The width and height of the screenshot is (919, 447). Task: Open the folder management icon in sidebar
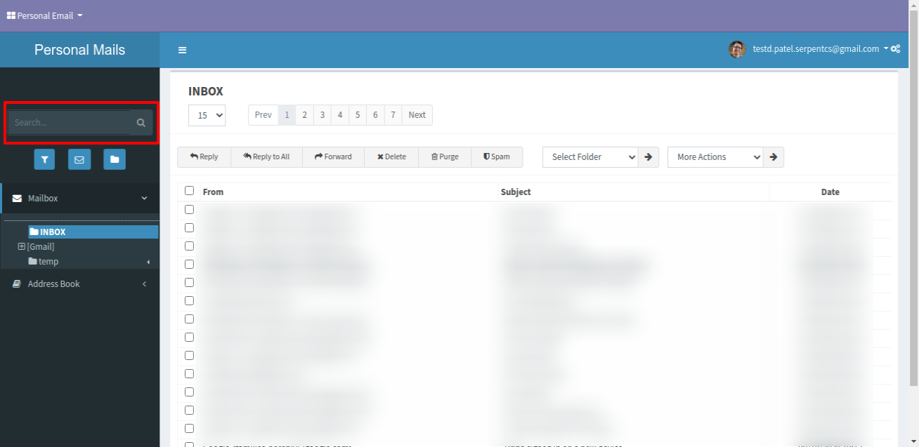tap(115, 159)
